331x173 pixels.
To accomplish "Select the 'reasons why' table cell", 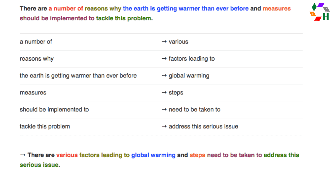I will [x=37, y=59].
